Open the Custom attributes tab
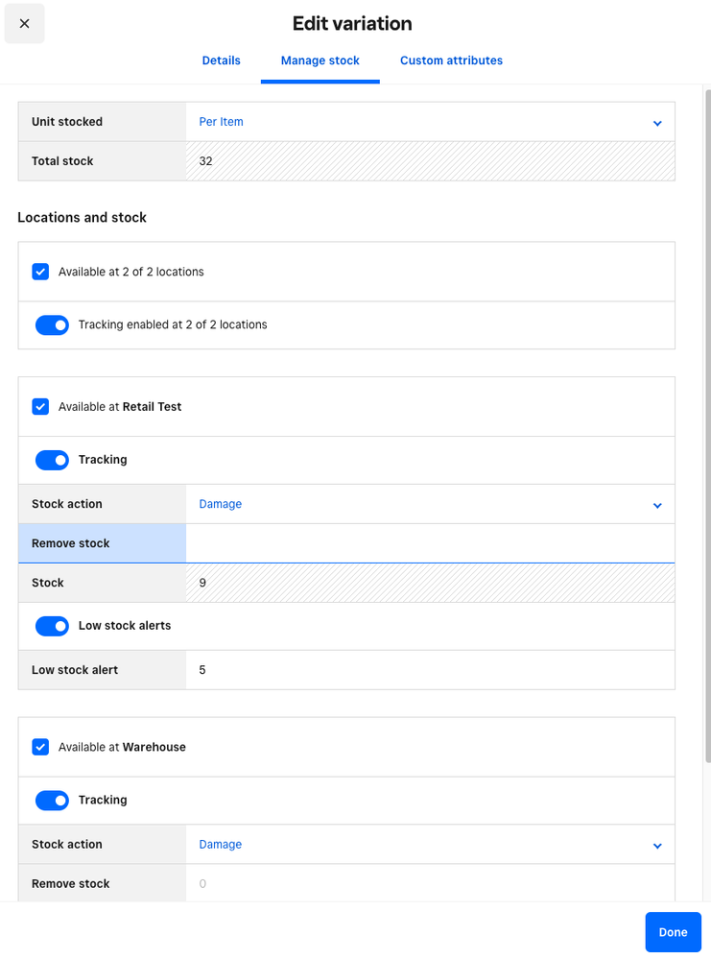 (451, 60)
